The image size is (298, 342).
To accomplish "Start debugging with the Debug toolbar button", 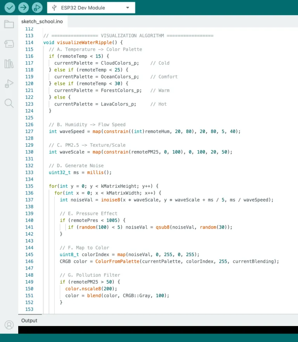I will pos(37,8).
